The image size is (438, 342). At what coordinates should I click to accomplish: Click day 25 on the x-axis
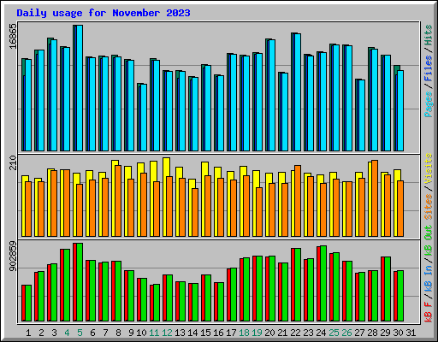(x=334, y=333)
